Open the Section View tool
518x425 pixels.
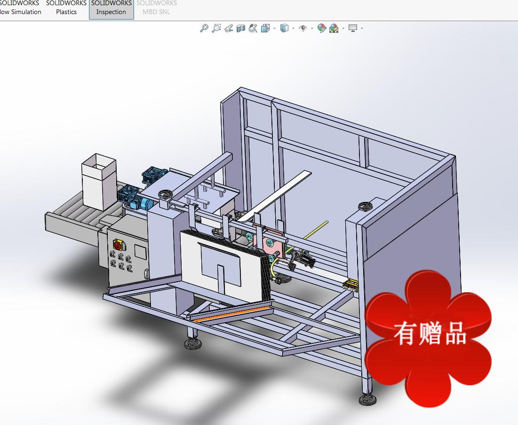(x=241, y=28)
